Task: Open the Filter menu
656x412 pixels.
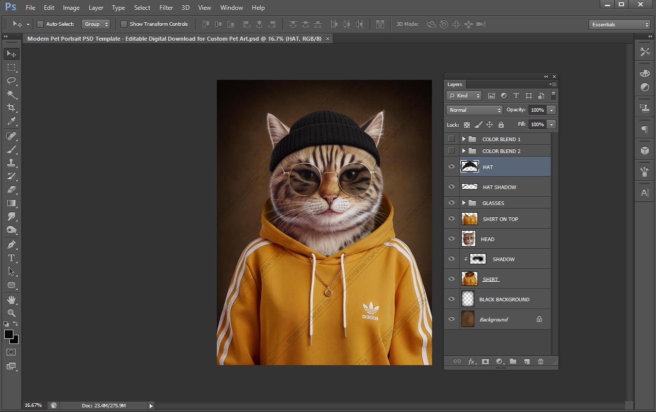Action: (x=166, y=8)
